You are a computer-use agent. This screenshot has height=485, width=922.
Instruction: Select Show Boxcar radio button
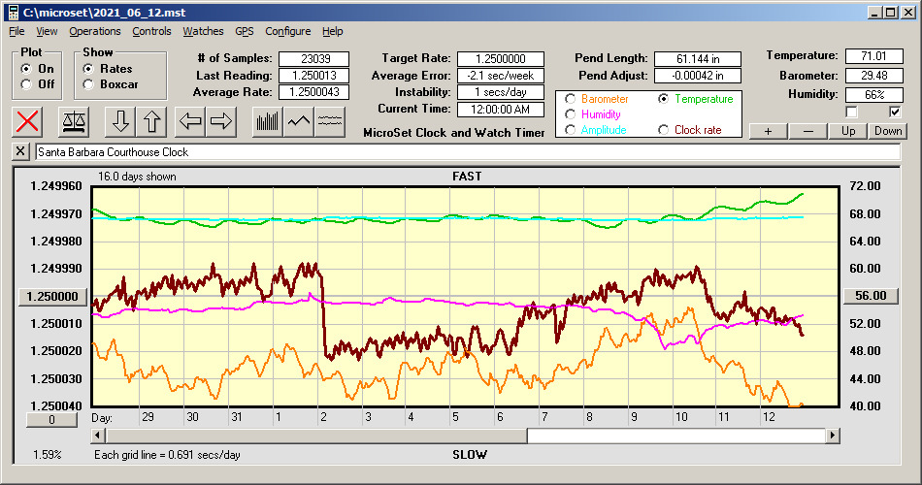coord(88,84)
